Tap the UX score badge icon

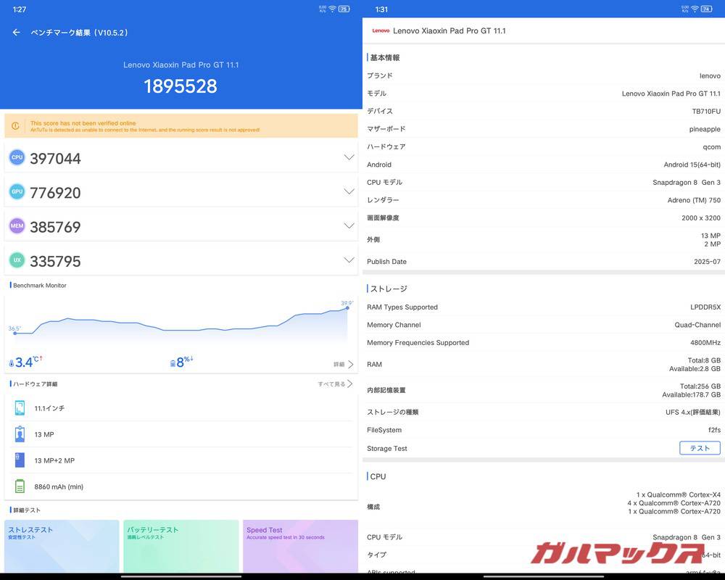click(17, 260)
